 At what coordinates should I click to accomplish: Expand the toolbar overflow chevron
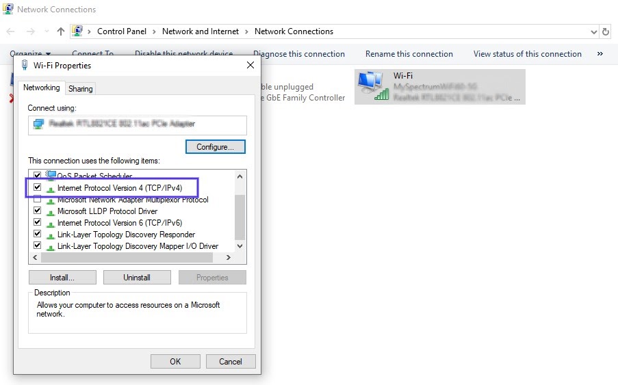tap(600, 54)
